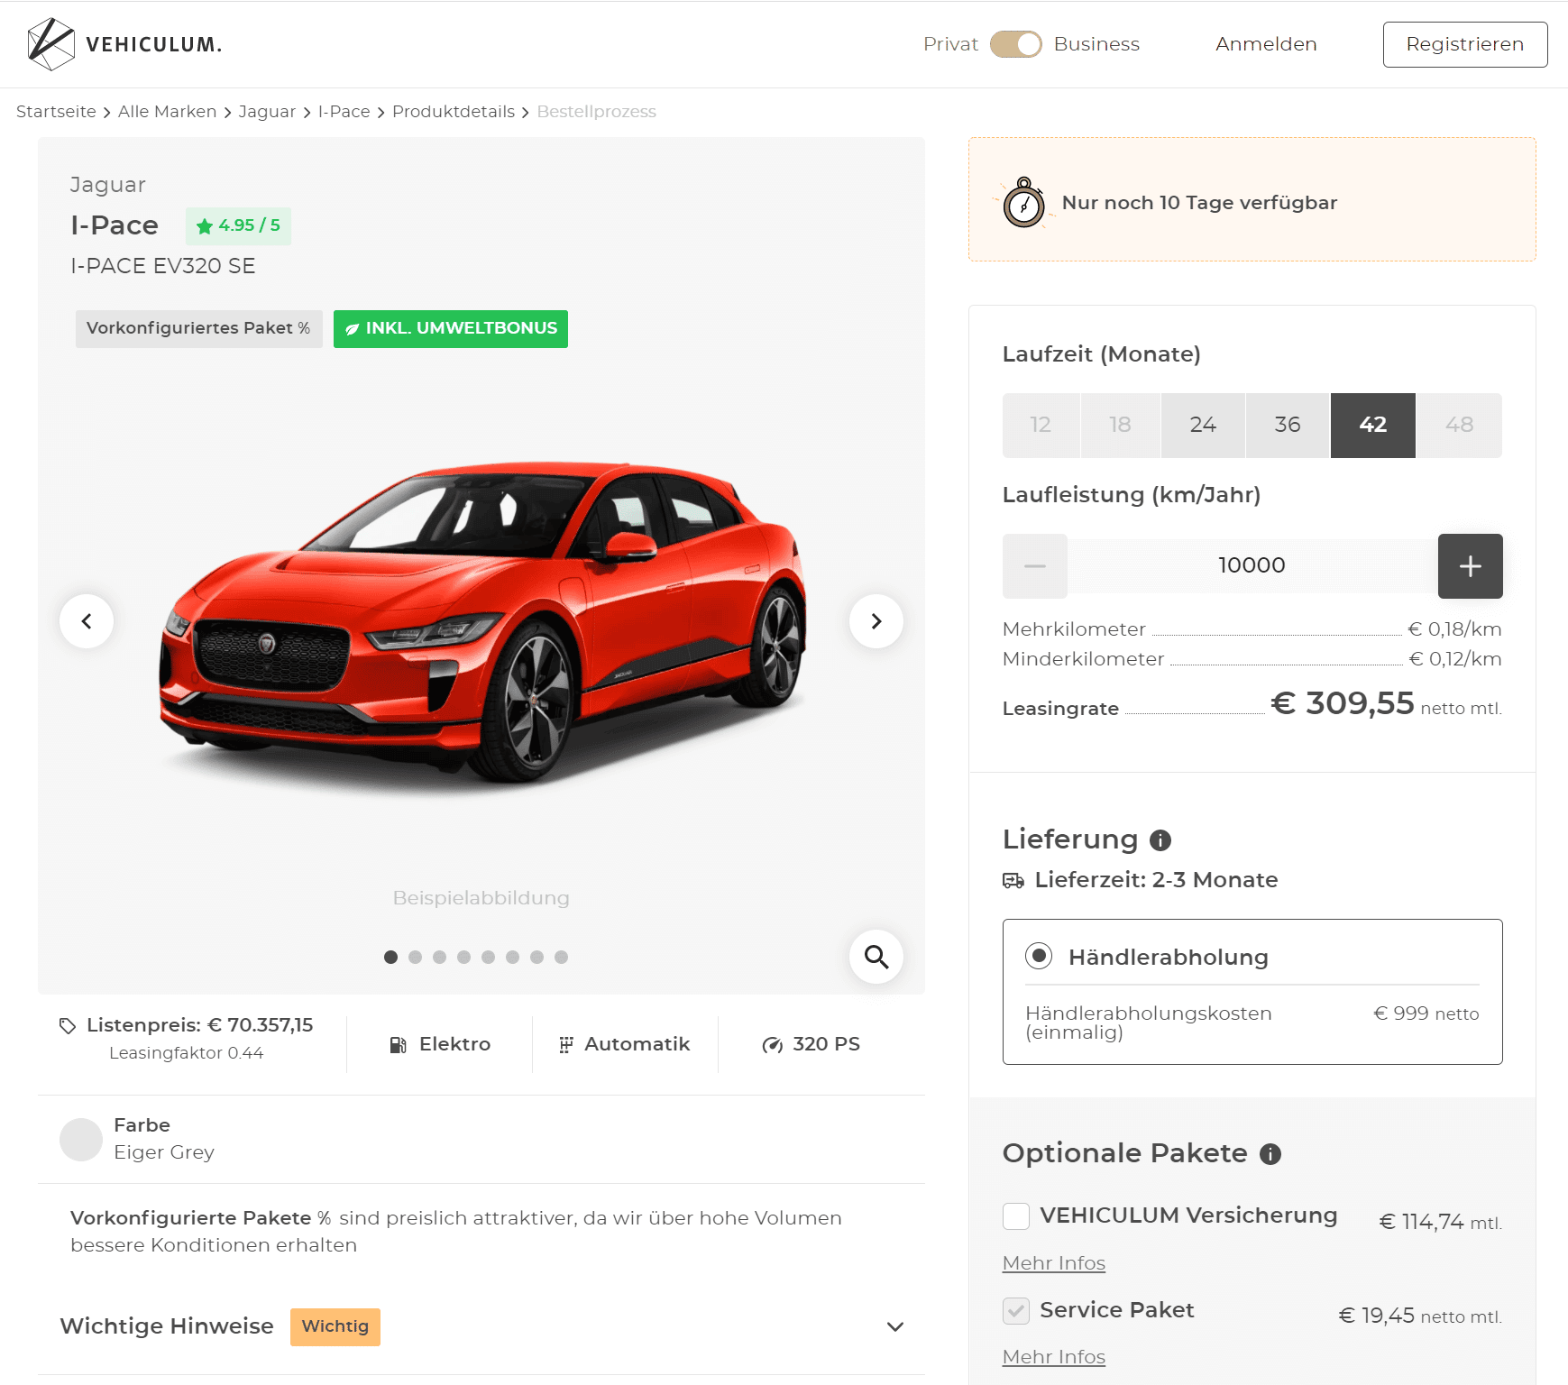Jump to fourth carousel dot
1568x1385 pixels.
point(463,957)
